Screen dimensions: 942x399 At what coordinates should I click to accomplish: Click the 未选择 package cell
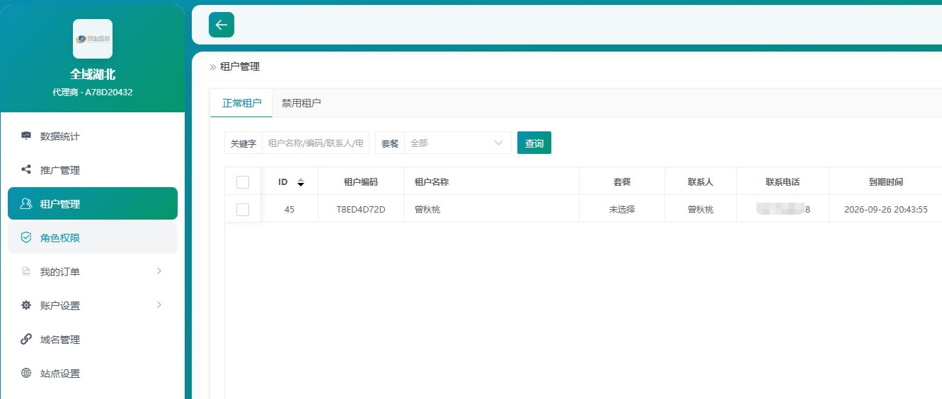click(x=622, y=210)
